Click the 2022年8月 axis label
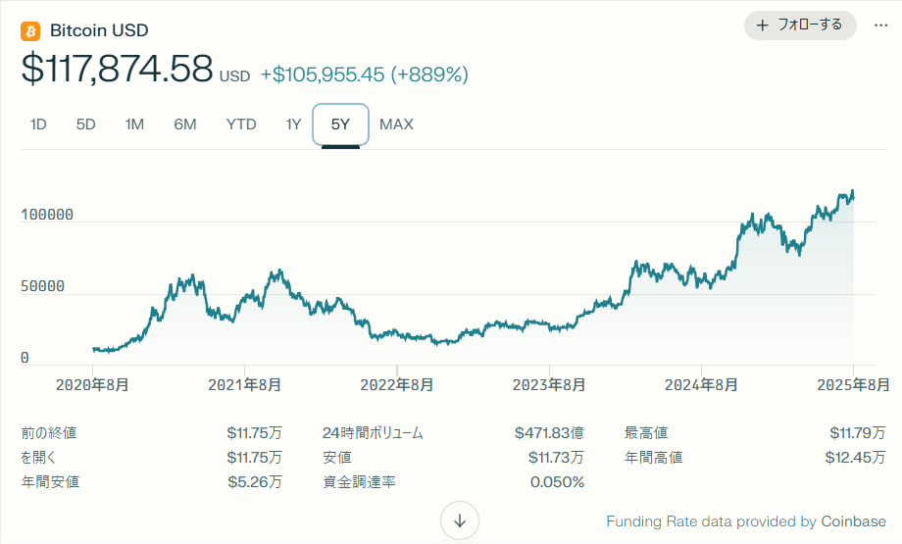 pyautogui.click(x=397, y=384)
